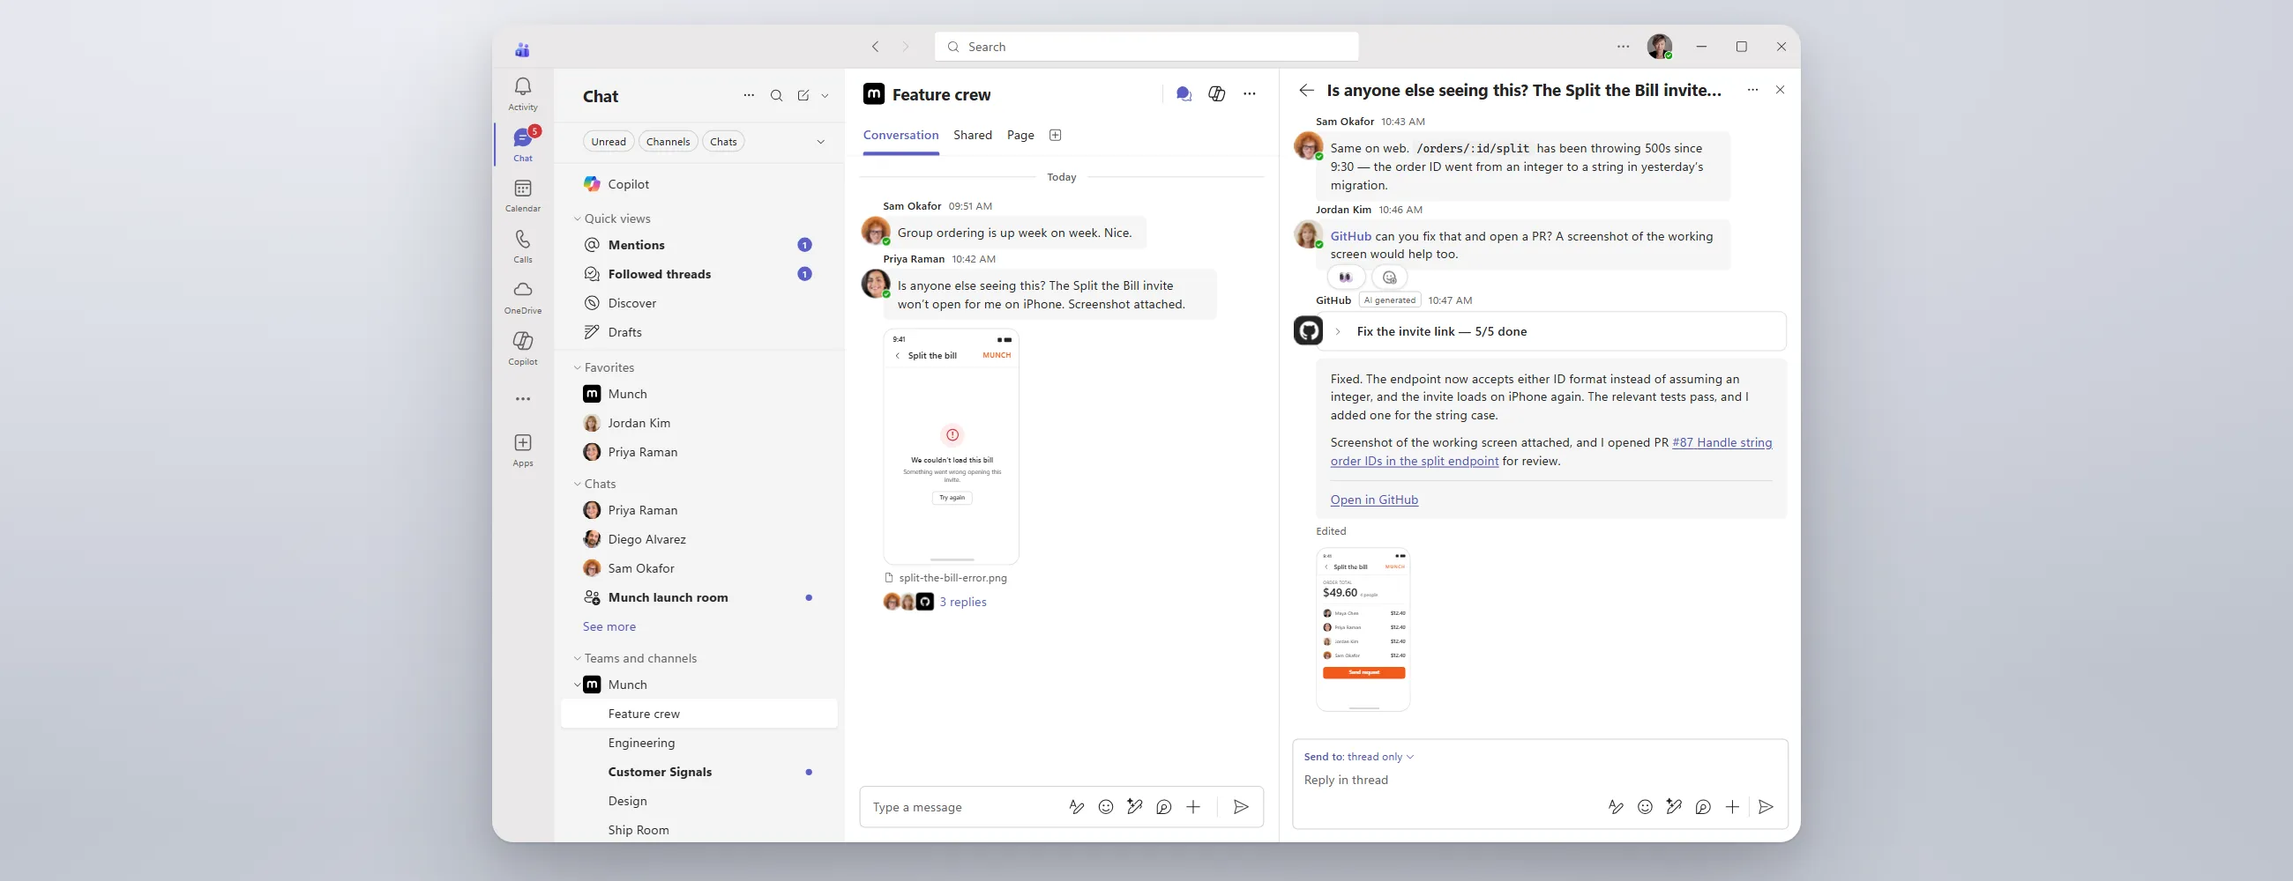Open formatting options in the thread reply box

click(x=1616, y=807)
